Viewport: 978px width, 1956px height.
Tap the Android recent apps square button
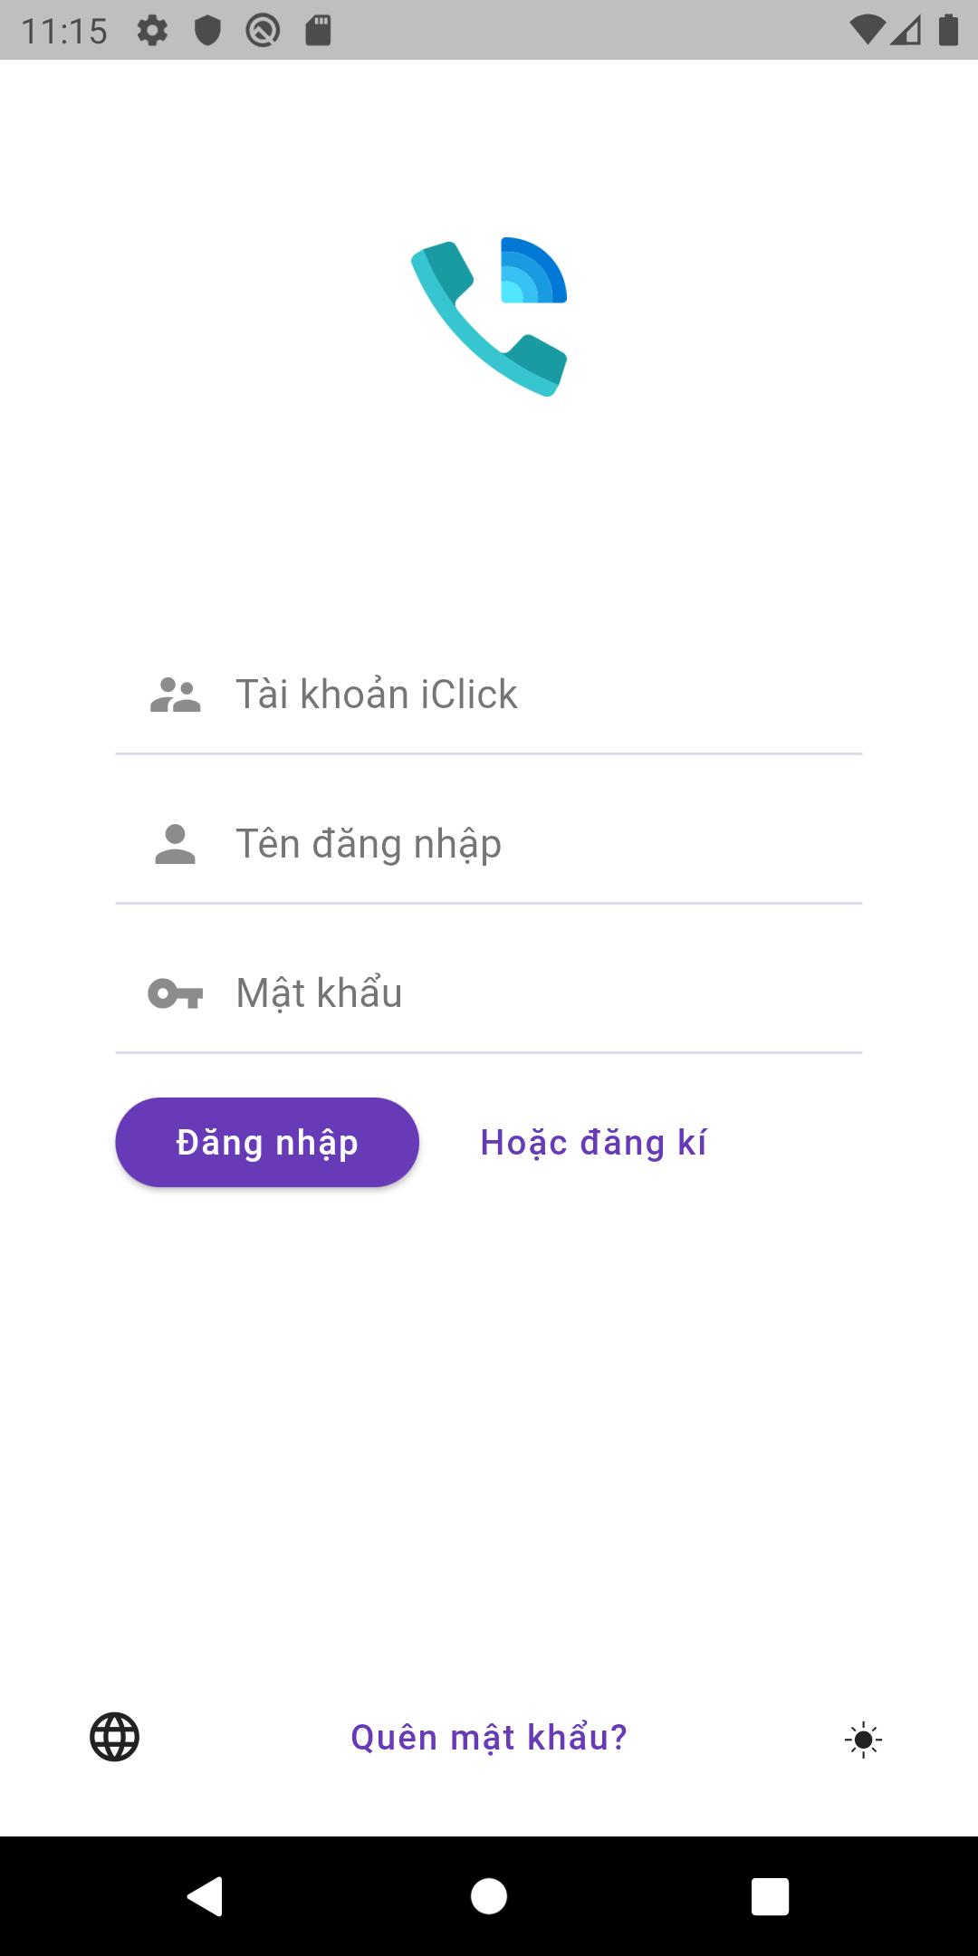click(770, 1896)
